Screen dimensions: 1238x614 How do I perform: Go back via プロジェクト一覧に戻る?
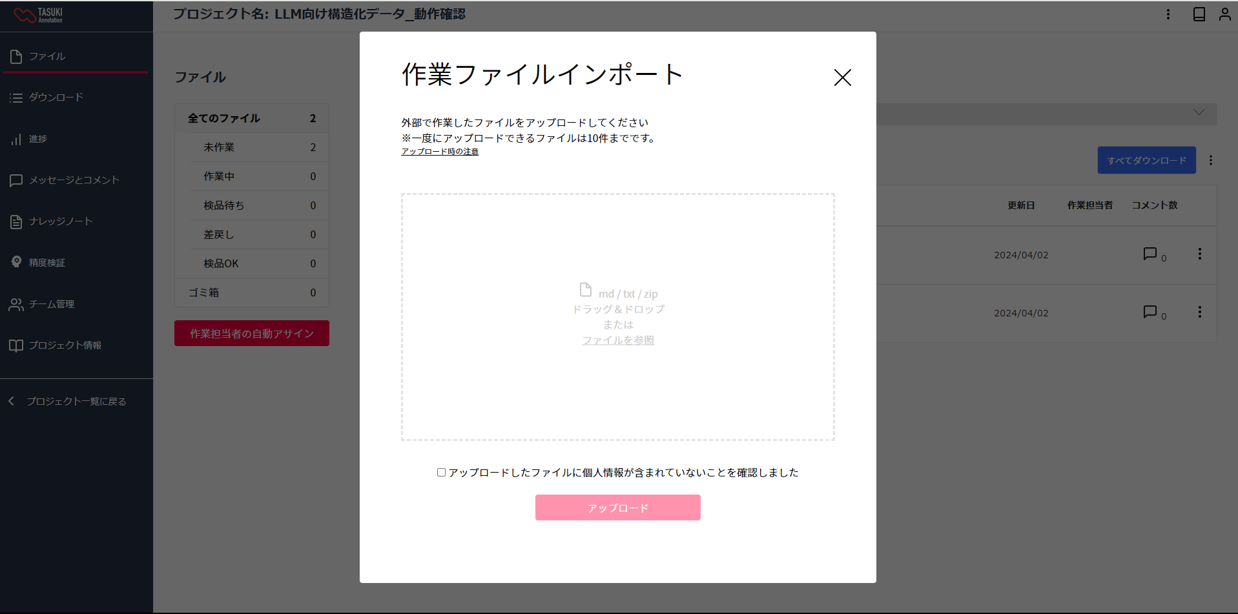click(76, 402)
